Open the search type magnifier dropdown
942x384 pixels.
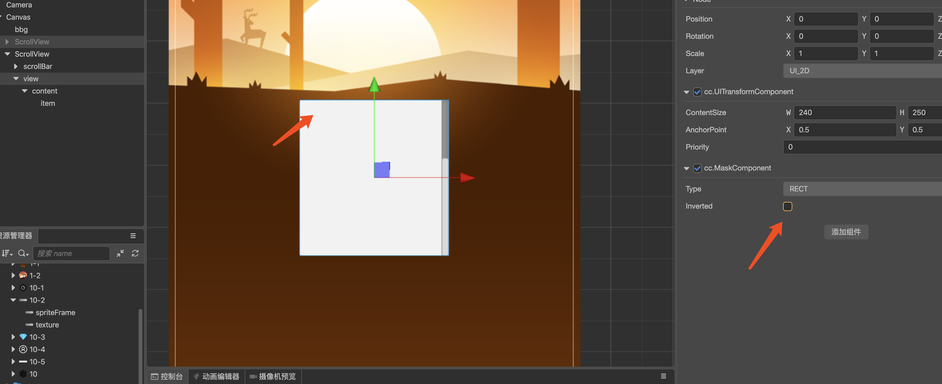point(23,253)
